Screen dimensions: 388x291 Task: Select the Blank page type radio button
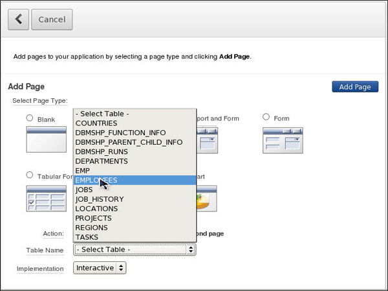(30, 118)
